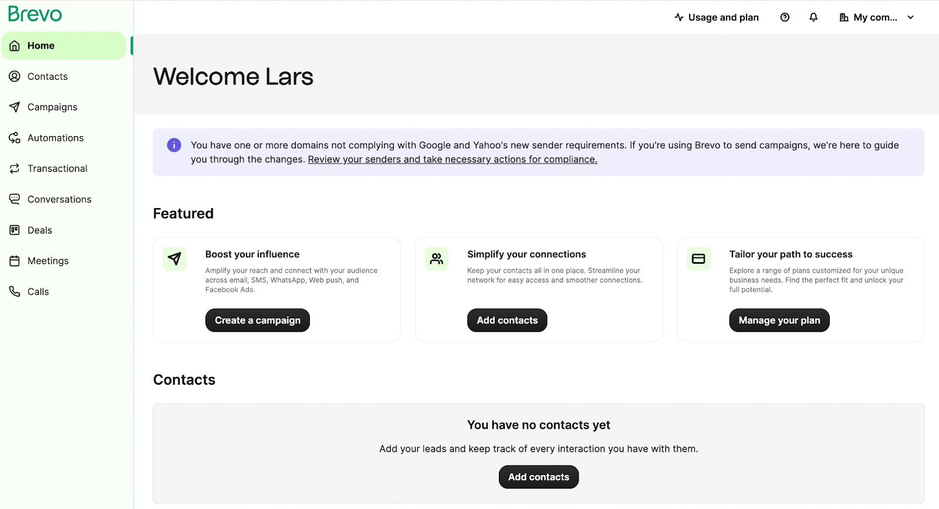Viewport: 939px width, 509px height.
Task: Click the Brevo logo
Action: [35, 13]
